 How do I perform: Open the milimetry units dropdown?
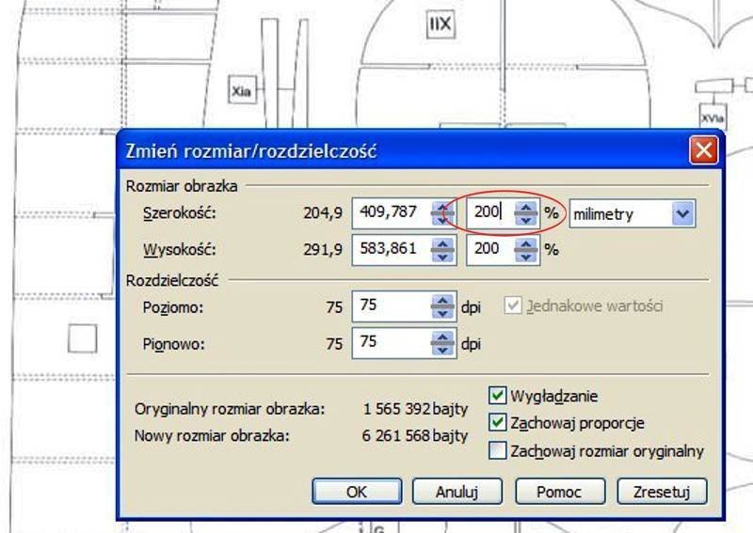tap(683, 213)
